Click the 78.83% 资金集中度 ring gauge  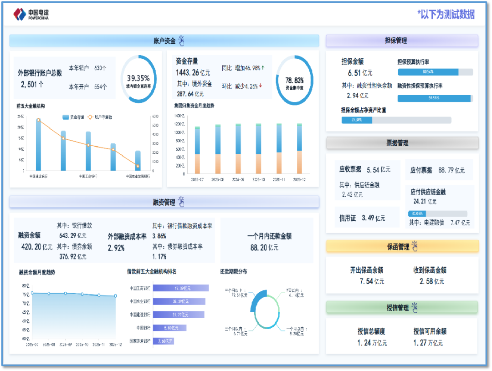point(294,81)
